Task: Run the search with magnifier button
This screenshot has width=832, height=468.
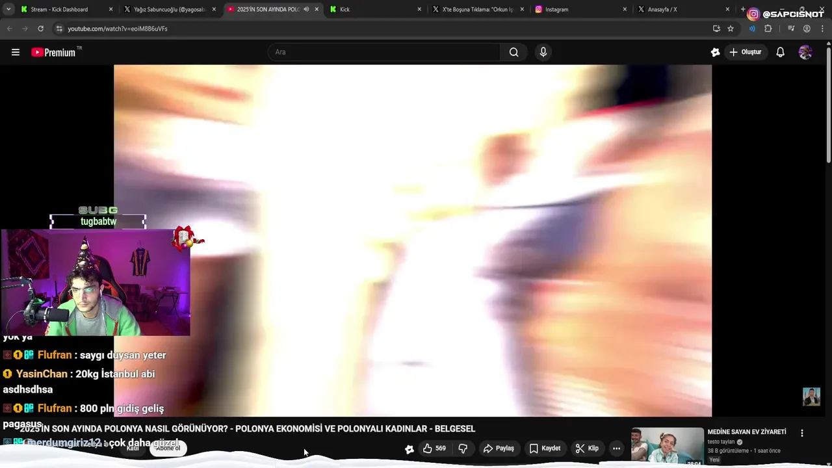Action: (513, 52)
